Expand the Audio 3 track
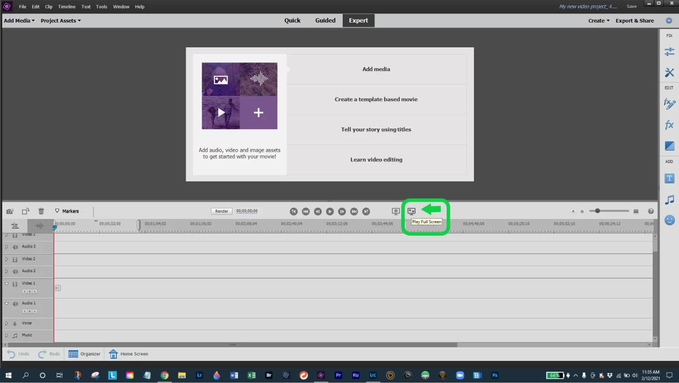 (x=6, y=247)
